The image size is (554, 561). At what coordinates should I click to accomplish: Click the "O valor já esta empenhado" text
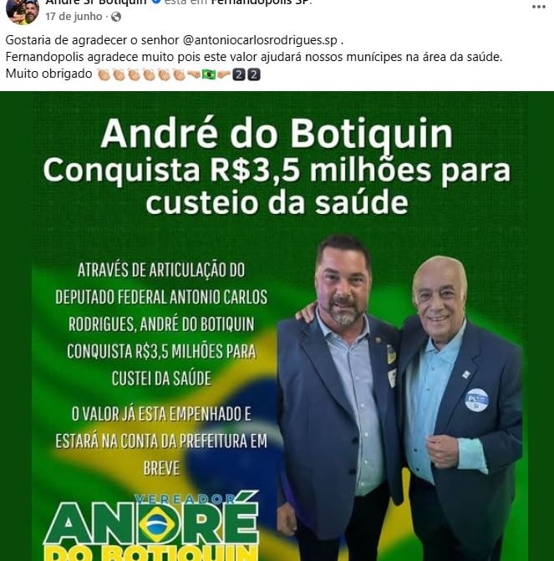click(161, 414)
